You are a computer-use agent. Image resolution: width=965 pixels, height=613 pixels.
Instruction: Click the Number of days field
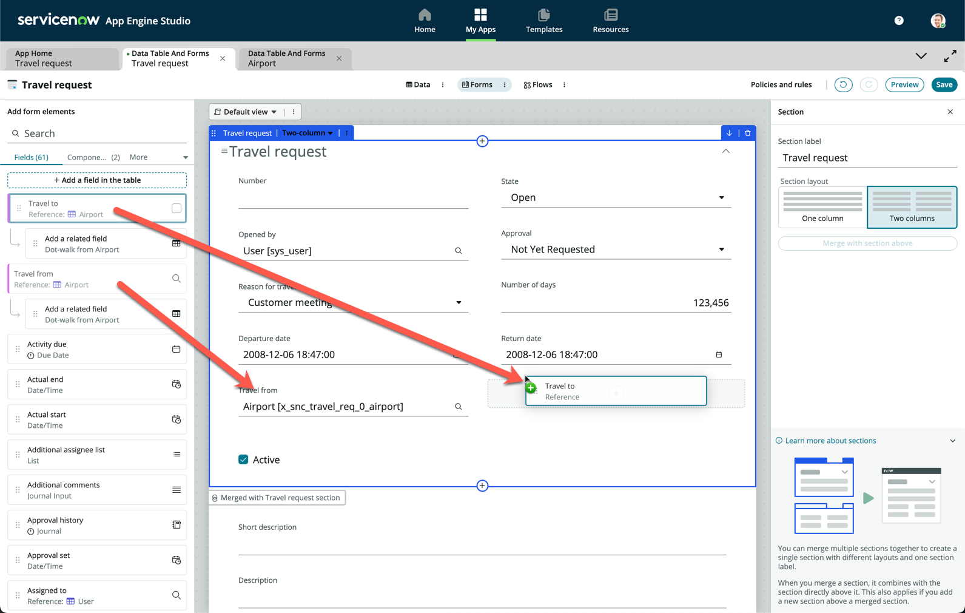pos(616,303)
